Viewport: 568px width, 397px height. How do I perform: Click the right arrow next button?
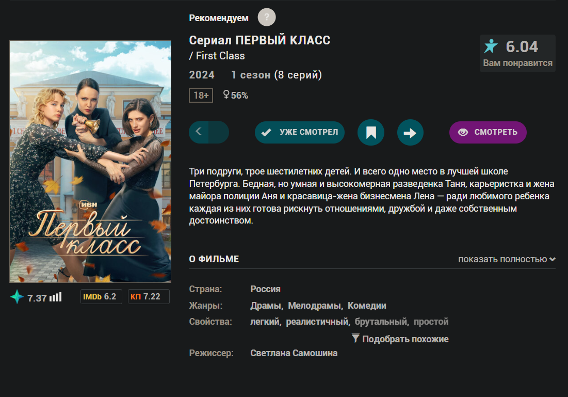click(410, 133)
